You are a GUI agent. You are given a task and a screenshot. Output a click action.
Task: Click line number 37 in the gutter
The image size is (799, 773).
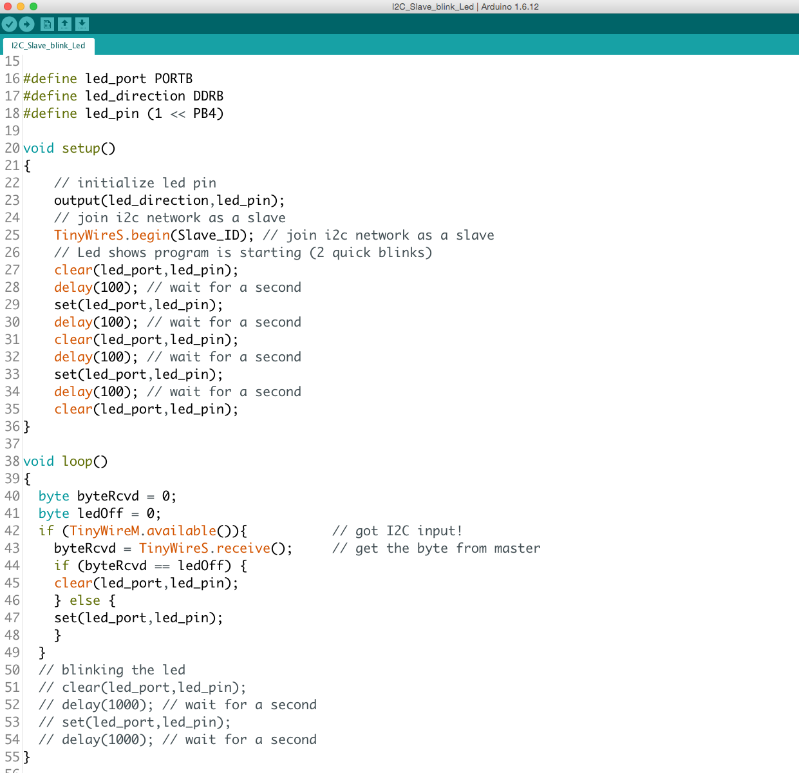[12, 444]
